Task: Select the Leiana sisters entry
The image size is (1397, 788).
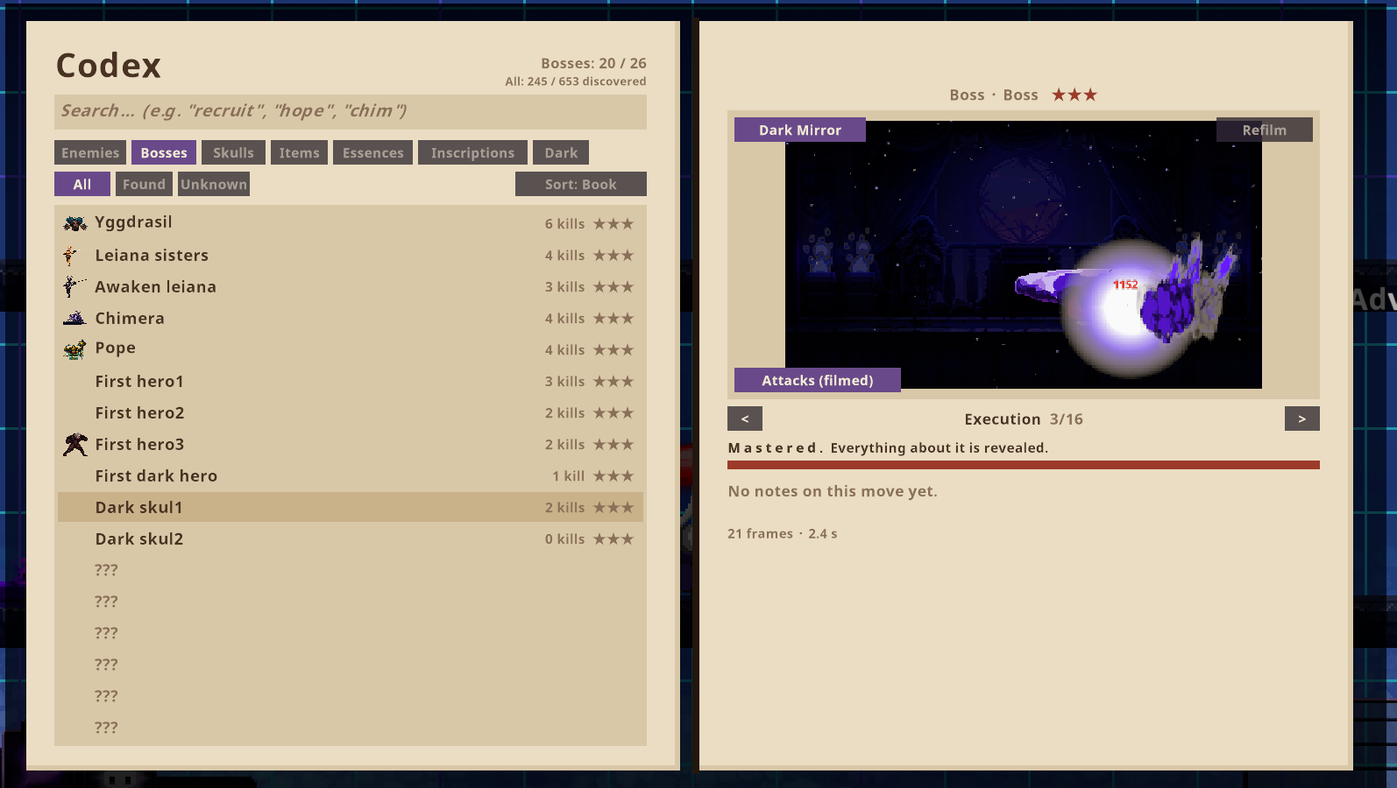Action: 351,255
